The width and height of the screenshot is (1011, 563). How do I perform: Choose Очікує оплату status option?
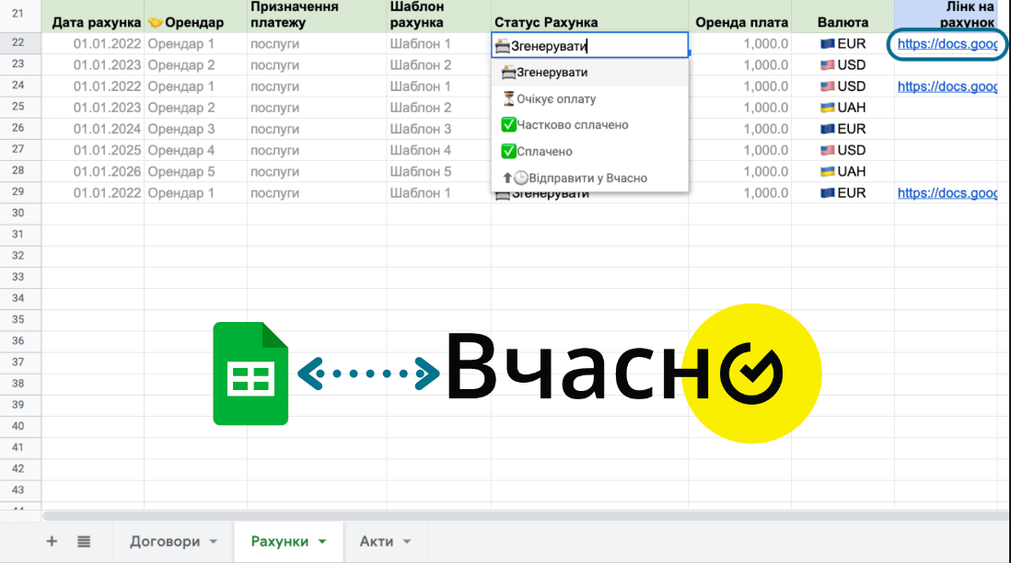point(590,98)
